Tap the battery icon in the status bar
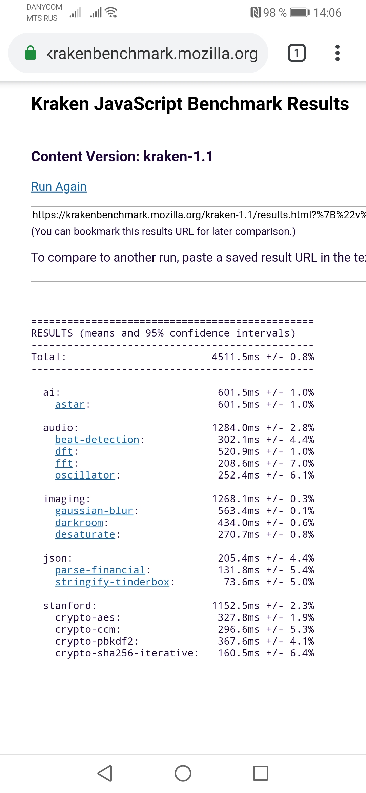The height and width of the screenshot is (793, 366). tap(300, 13)
